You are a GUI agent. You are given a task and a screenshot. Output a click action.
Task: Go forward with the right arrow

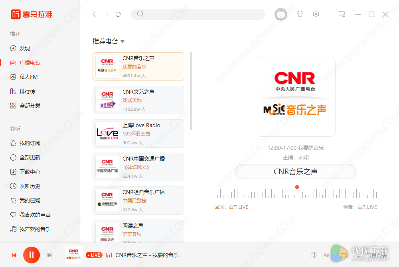point(107,14)
